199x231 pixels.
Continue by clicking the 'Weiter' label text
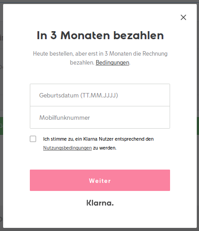pyautogui.click(x=100, y=181)
